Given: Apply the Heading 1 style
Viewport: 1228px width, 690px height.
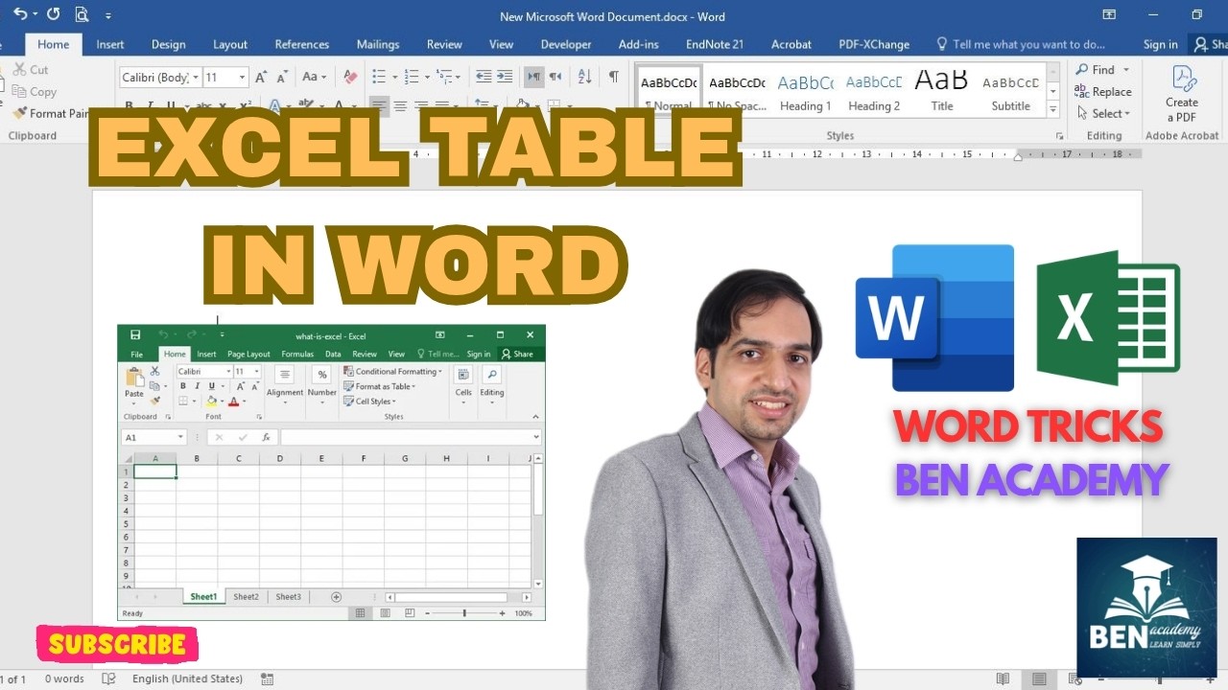Looking at the screenshot, I should 806,91.
